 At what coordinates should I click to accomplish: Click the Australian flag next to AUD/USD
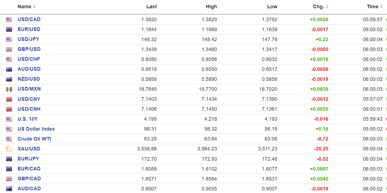pos(9,69)
